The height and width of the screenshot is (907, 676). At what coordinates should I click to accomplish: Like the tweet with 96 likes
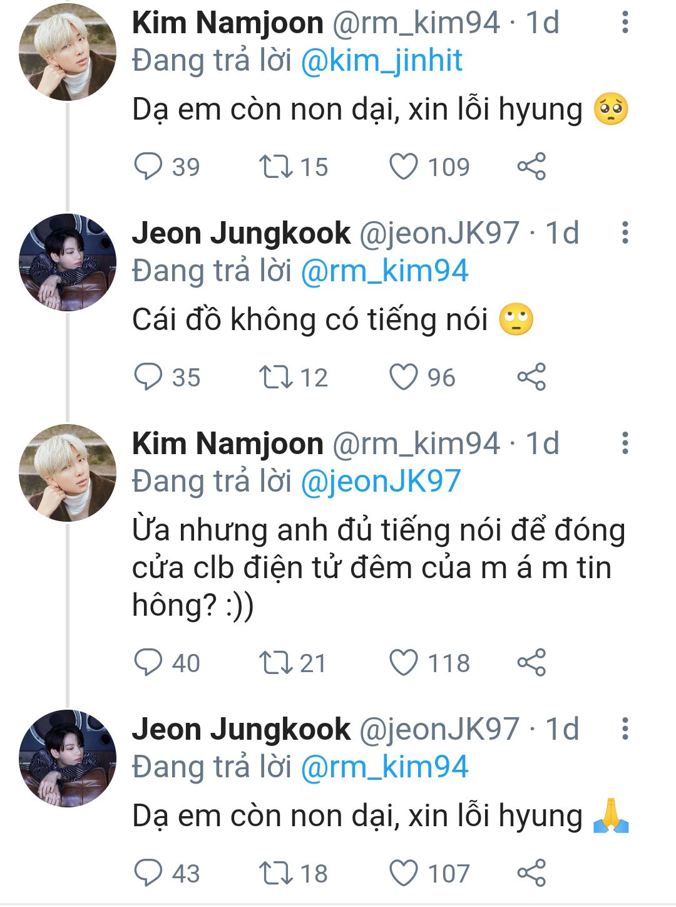click(x=404, y=377)
